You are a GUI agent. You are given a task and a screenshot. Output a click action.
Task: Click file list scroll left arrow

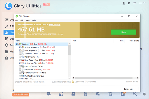73,78
